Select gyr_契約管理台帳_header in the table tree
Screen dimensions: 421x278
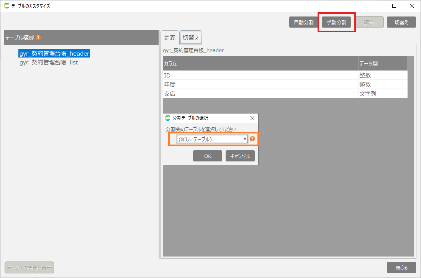54,54
